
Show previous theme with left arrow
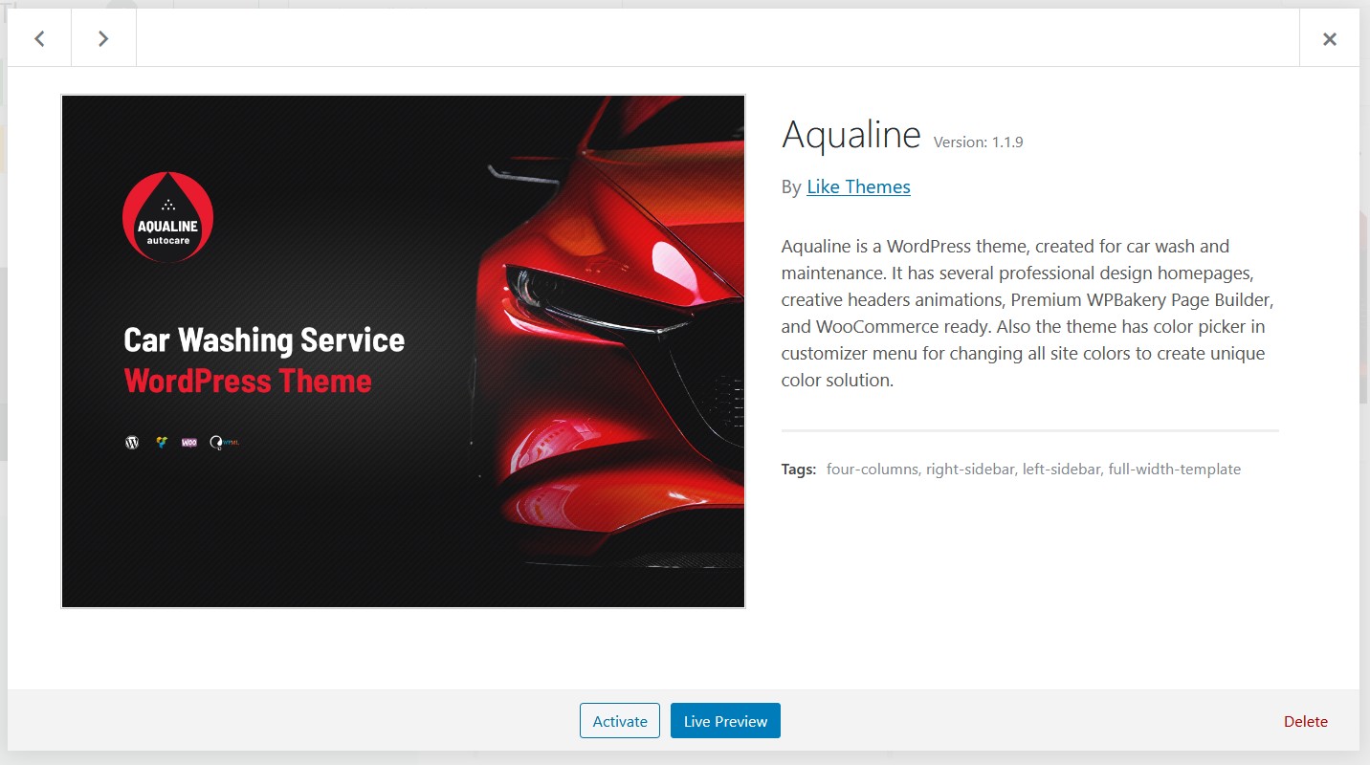[39, 38]
